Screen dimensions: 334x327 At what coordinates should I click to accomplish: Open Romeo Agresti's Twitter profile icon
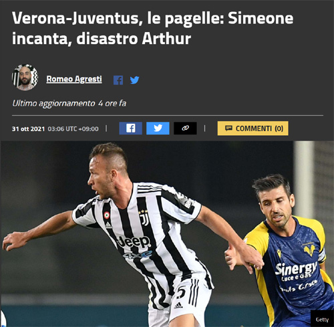134,80
